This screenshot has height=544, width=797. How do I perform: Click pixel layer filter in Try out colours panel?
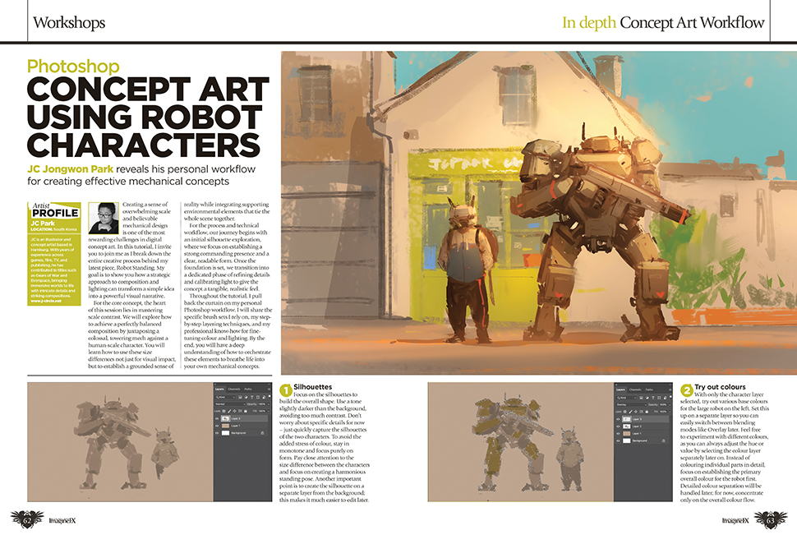641,398
